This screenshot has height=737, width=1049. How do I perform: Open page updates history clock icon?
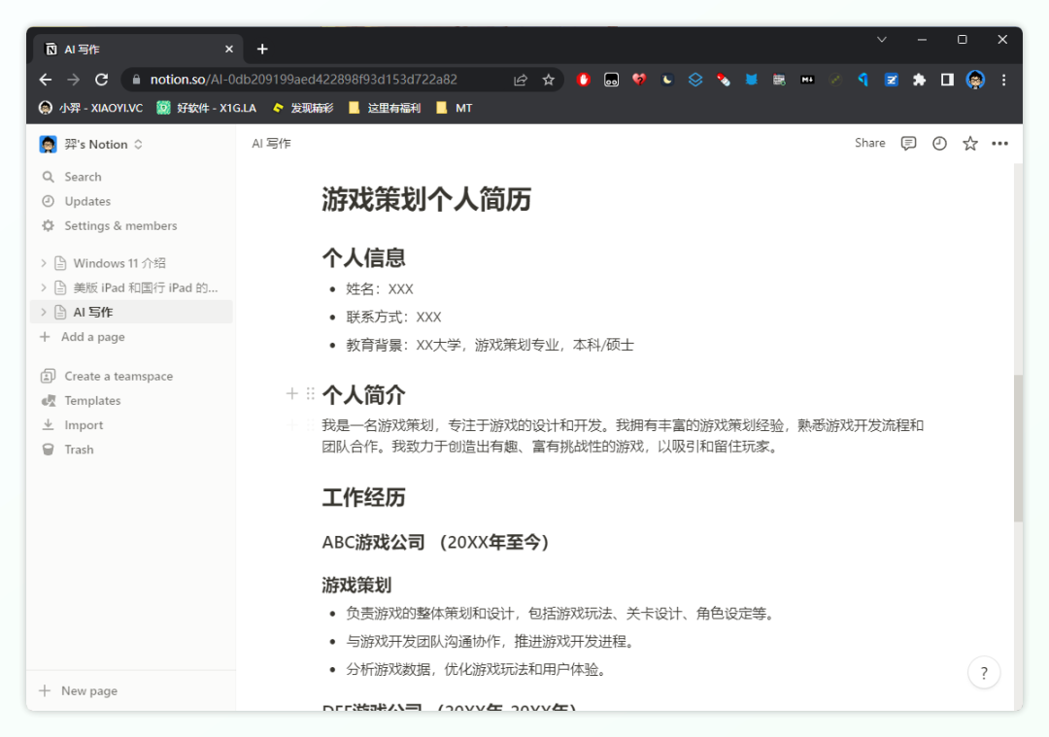click(939, 144)
